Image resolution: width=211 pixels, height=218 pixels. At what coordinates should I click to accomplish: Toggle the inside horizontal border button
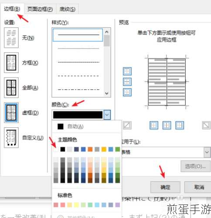point(127,82)
